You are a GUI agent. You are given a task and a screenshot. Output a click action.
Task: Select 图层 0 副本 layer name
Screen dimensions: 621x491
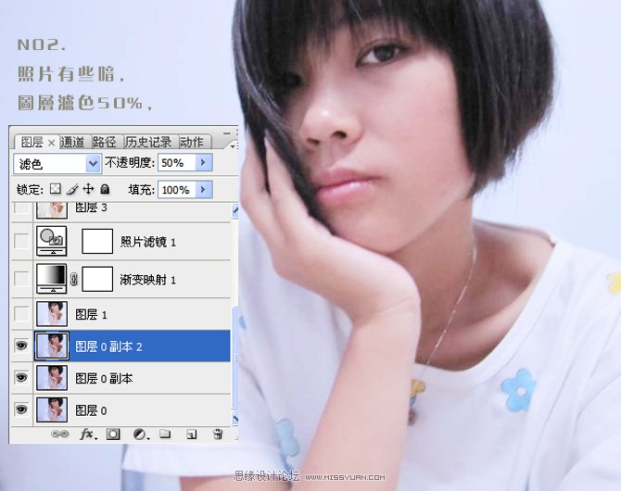(104, 378)
